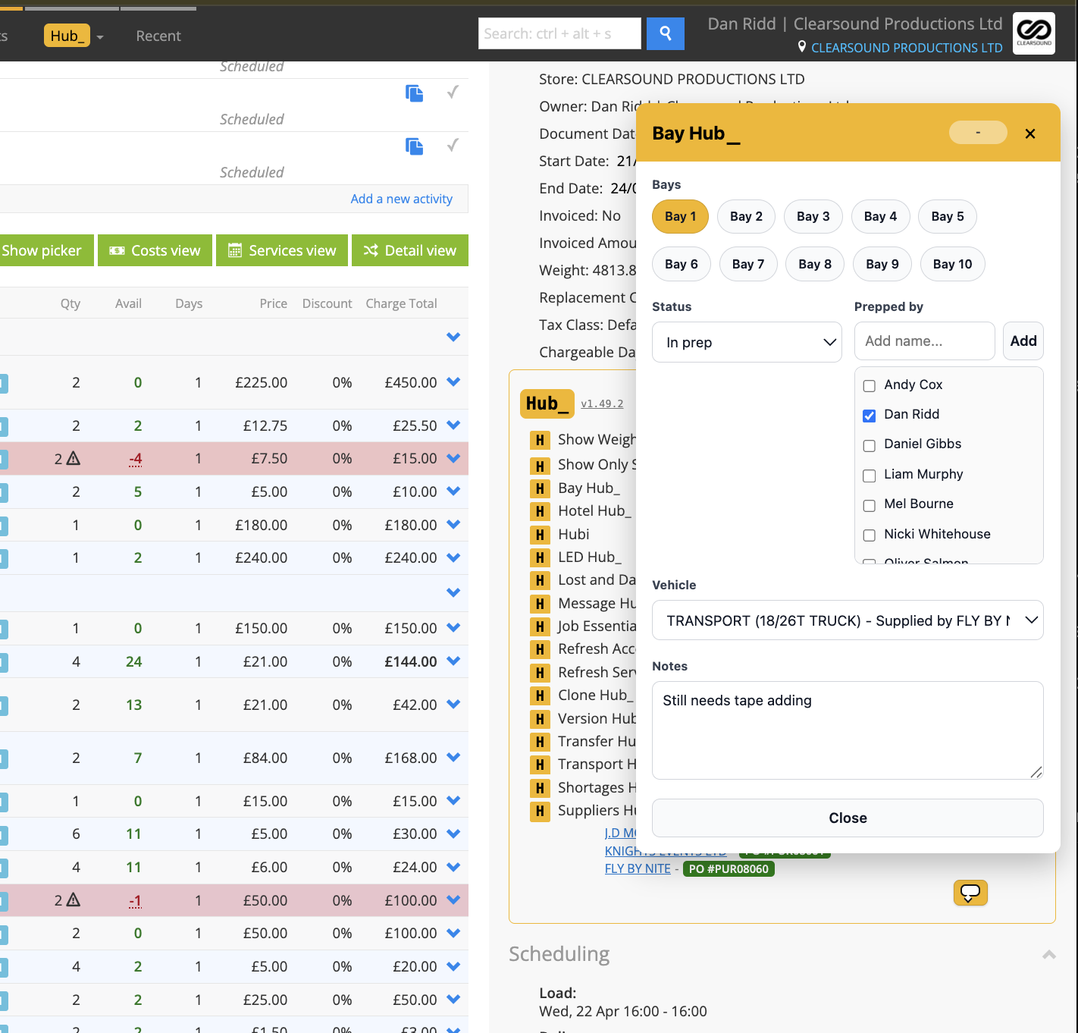Click the Add button next to name field

[x=1023, y=341]
